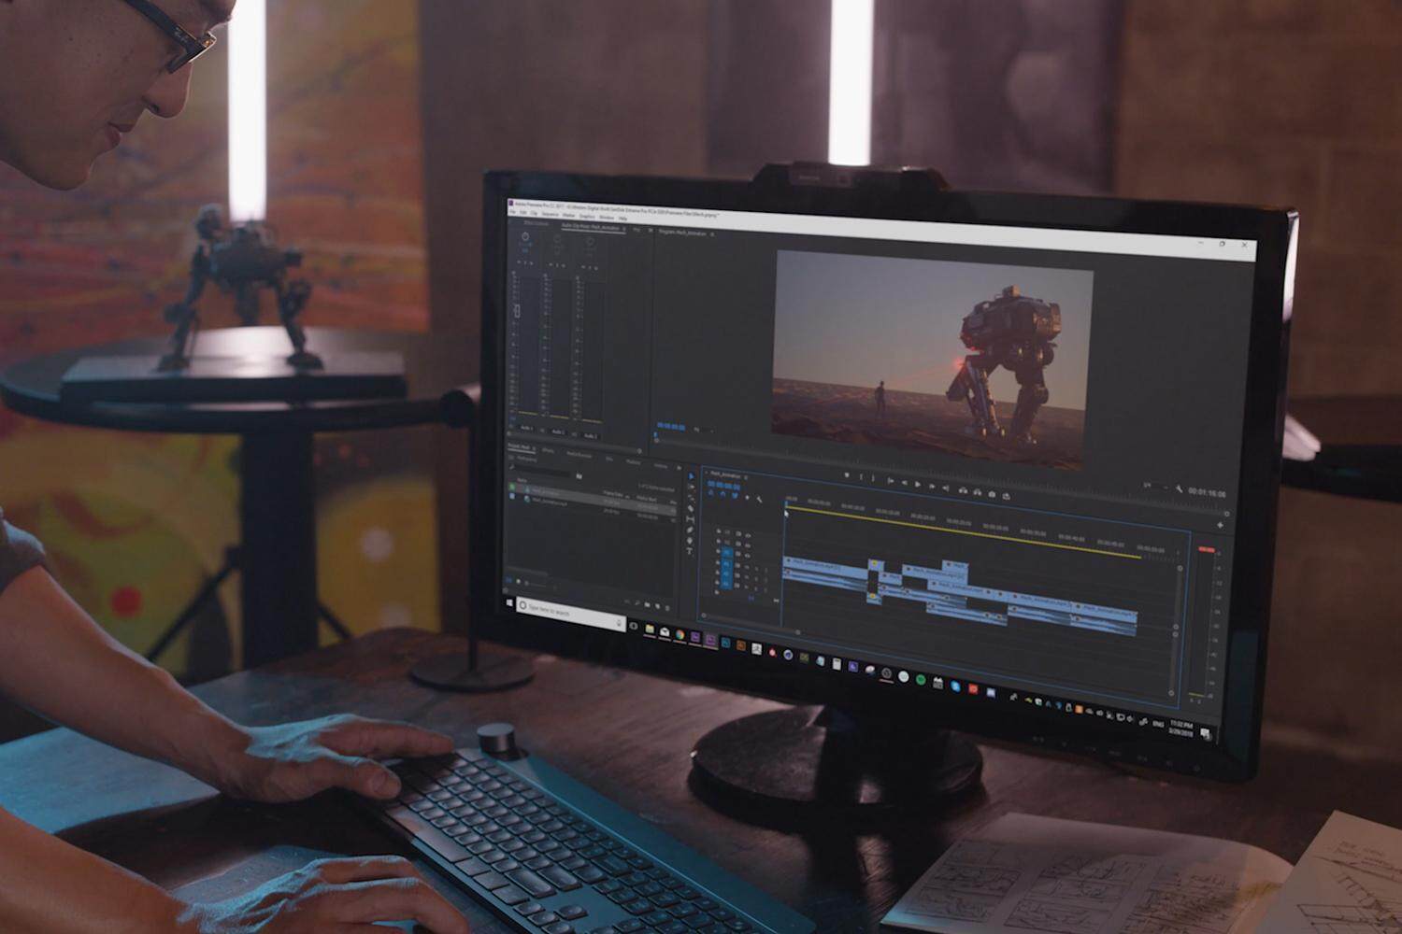Viewport: 1402px width, 934px height.
Task: Select the Razor tool
Action: (x=691, y=509)
